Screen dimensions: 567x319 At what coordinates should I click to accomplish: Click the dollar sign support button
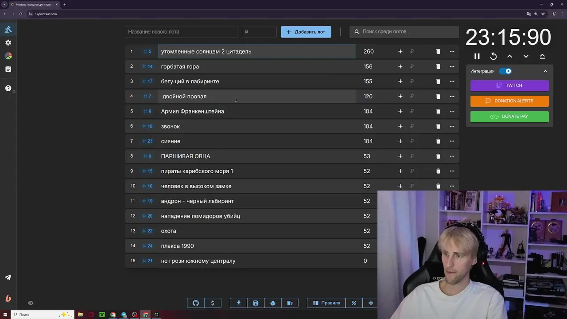click(x=213, y=303)
